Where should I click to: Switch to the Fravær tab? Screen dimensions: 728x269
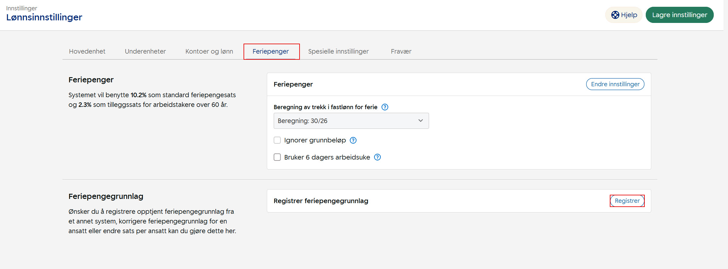tap(401, 51)
